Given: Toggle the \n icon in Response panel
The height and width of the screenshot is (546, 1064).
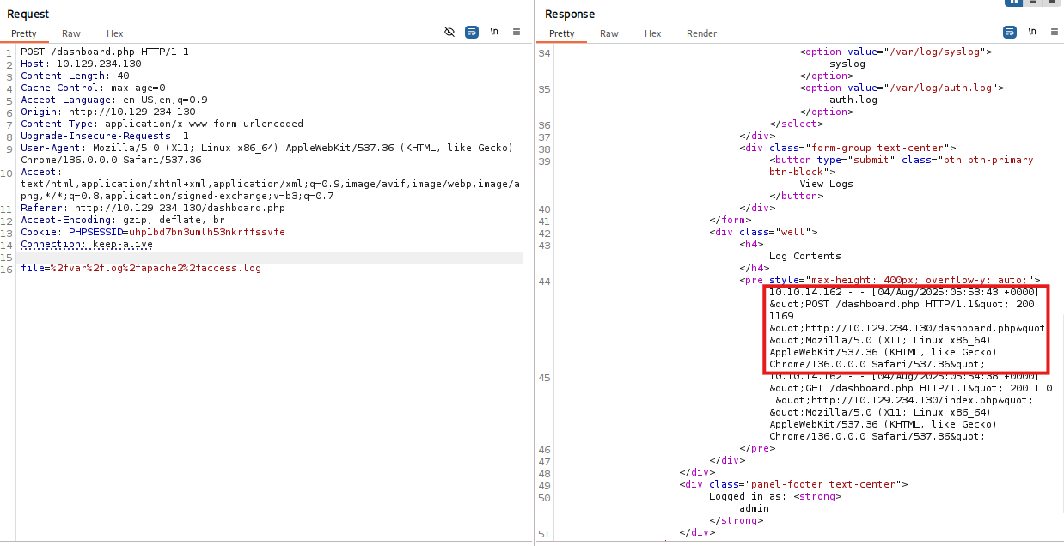Looking at the screenshot, I should click(x=1032, y=32).
